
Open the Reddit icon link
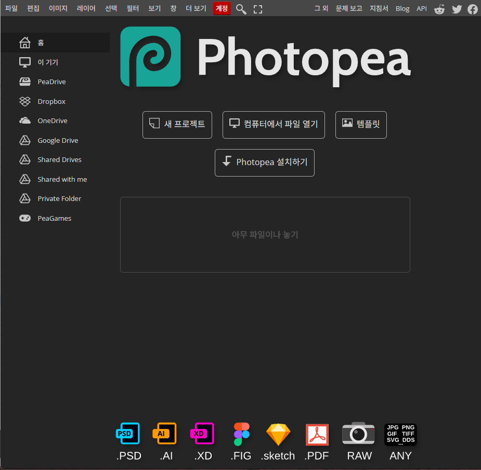click(439, 9)
